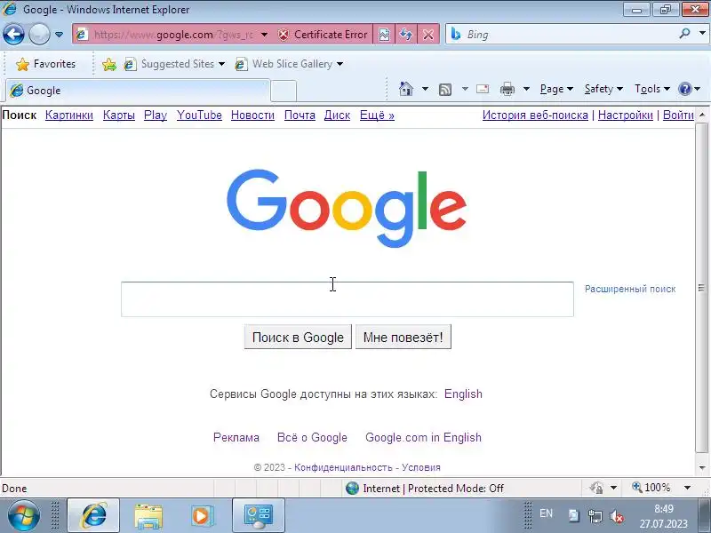711x533 pixels.
Task: Stop loading with the red X icon
Action: click(x=428, y=35)
